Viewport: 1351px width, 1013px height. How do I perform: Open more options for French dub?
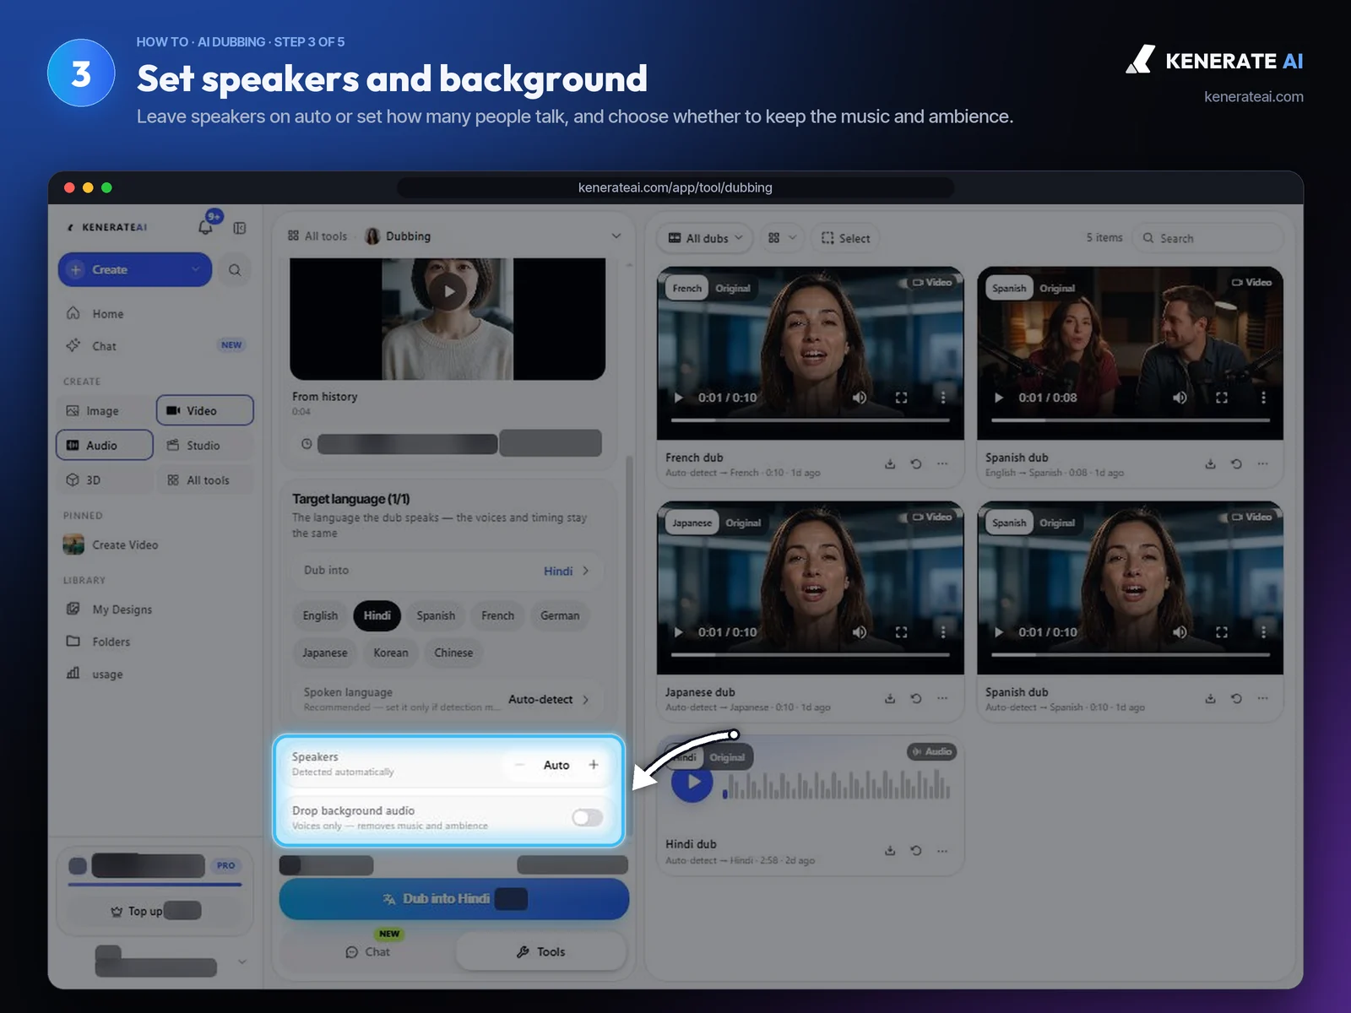942,463
